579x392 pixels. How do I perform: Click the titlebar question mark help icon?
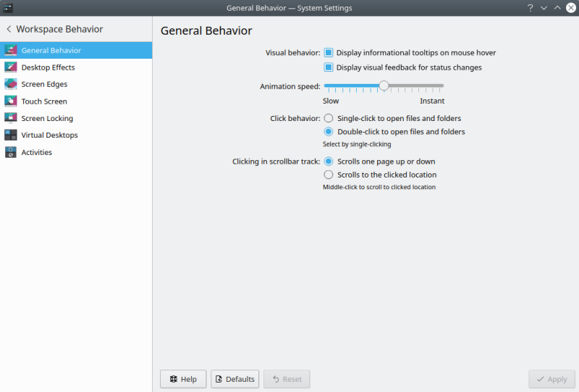click(x=530, y=8)
